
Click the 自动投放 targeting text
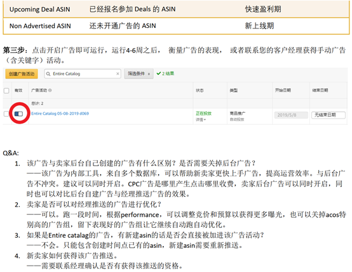point(237,120)
